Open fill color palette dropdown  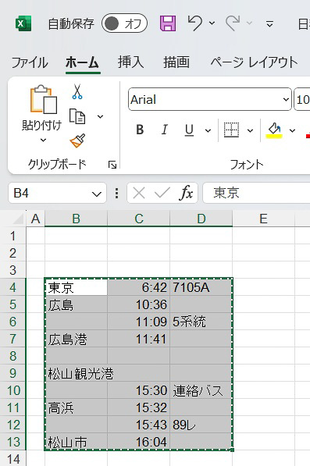pos(293,130)
